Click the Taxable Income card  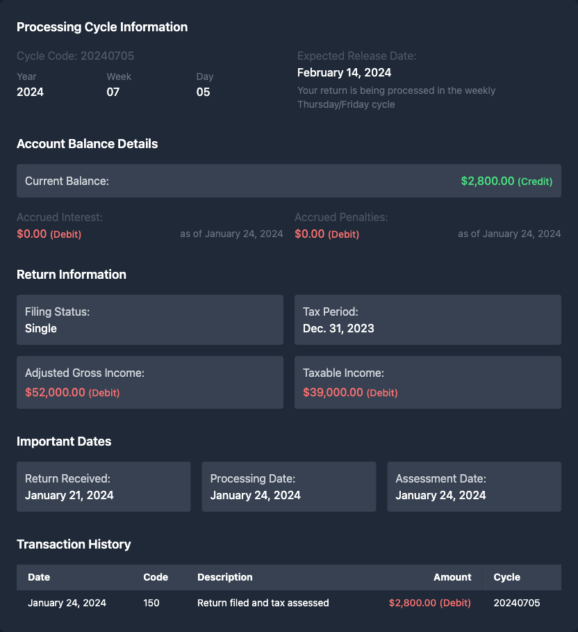coord(427,382)
